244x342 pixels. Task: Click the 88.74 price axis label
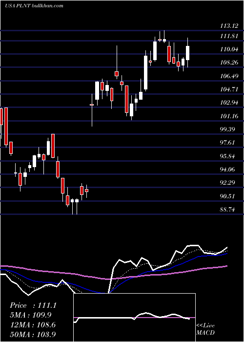click(228, 210)
